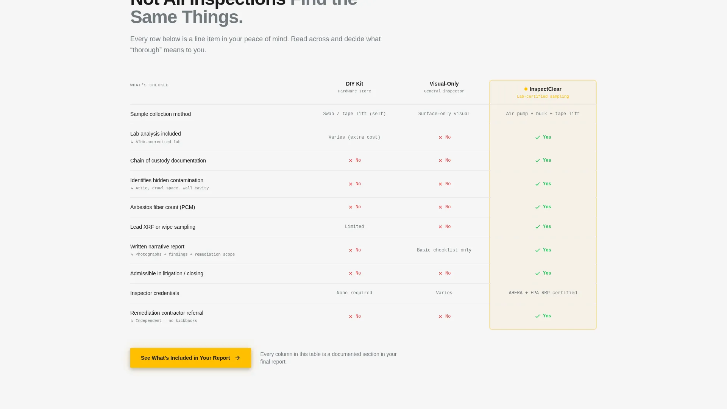Viewport: 727px width, 409px height.
Task: Click the Remediation contractor referral label
Action: tap(167, 313)
